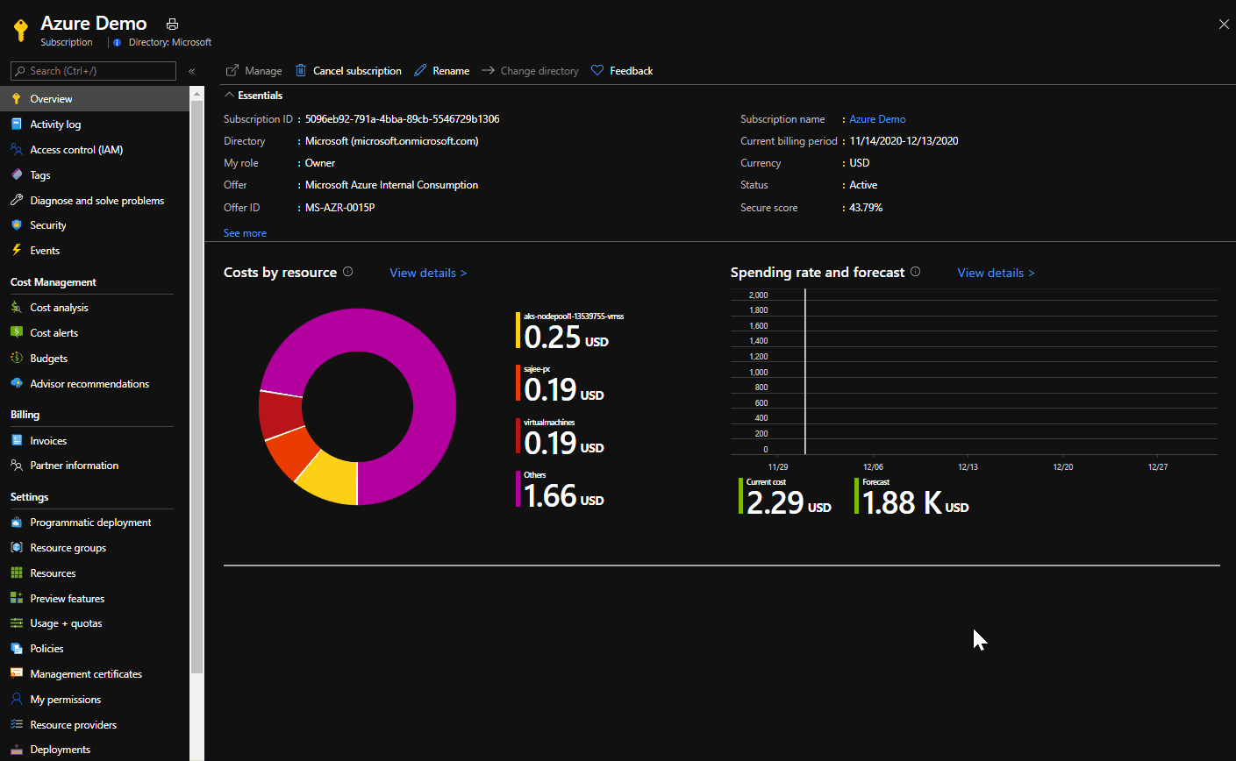1236x761 pixels.
Task: Click the Tags icon in sidebar
Action: tap(17, 174)
